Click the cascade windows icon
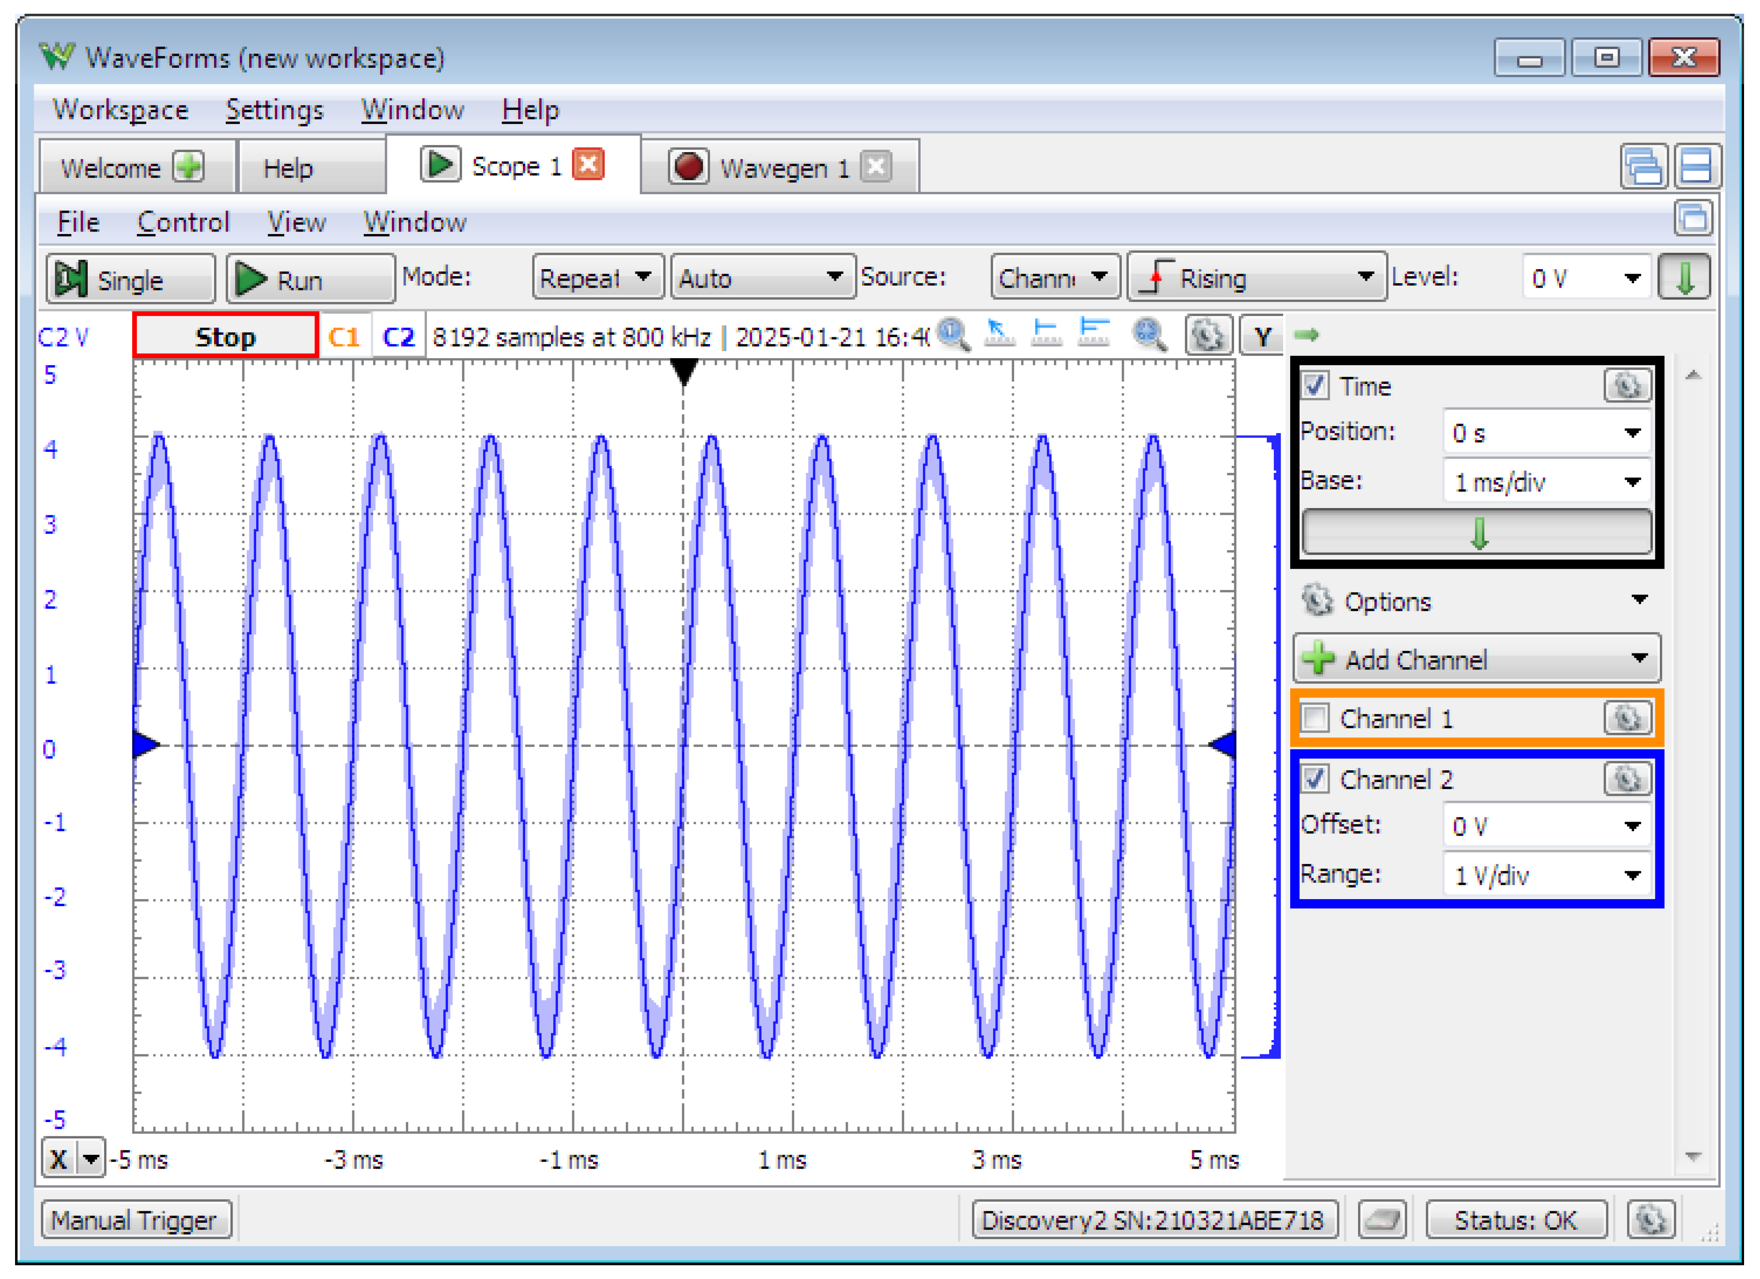This screenshot has width=1760, height=1279. (x=1643, y=167)
